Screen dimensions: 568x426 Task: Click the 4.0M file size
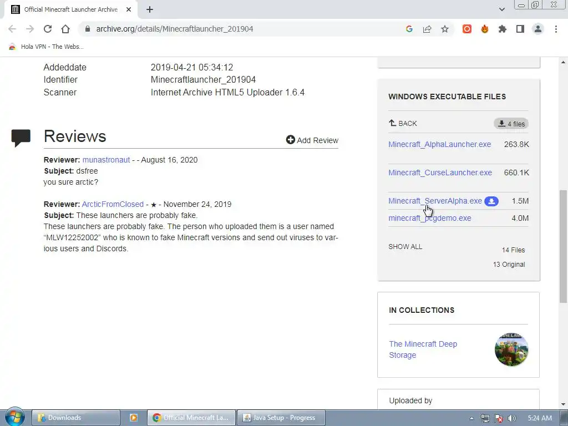[x=520, y=218]
